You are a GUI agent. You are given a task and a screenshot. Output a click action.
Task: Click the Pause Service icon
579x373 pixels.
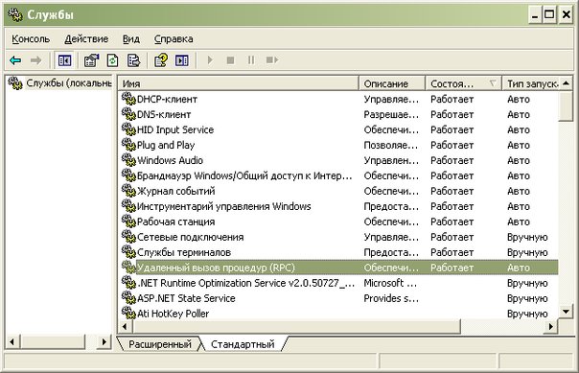(x=251, y=60)
